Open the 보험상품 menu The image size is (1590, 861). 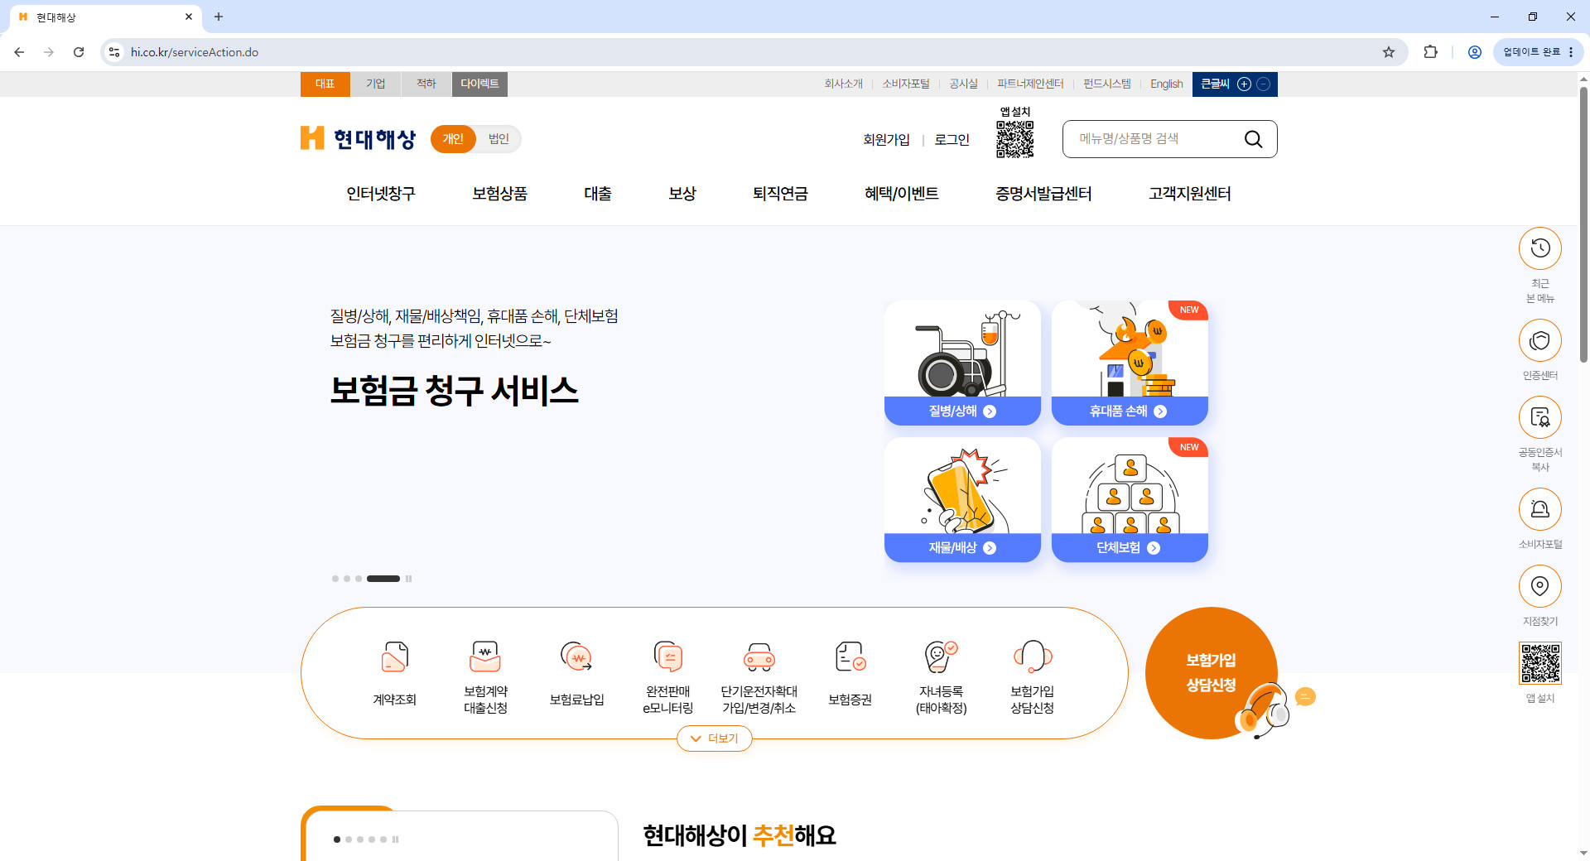(499, 194)
